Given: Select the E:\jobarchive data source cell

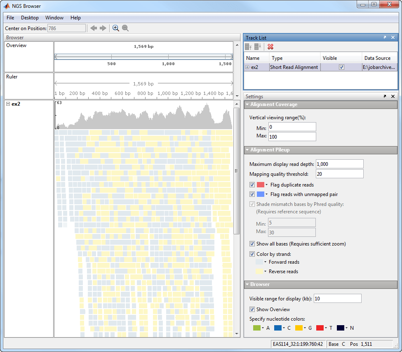Looking at the screenshot, I should coord(379,67).
